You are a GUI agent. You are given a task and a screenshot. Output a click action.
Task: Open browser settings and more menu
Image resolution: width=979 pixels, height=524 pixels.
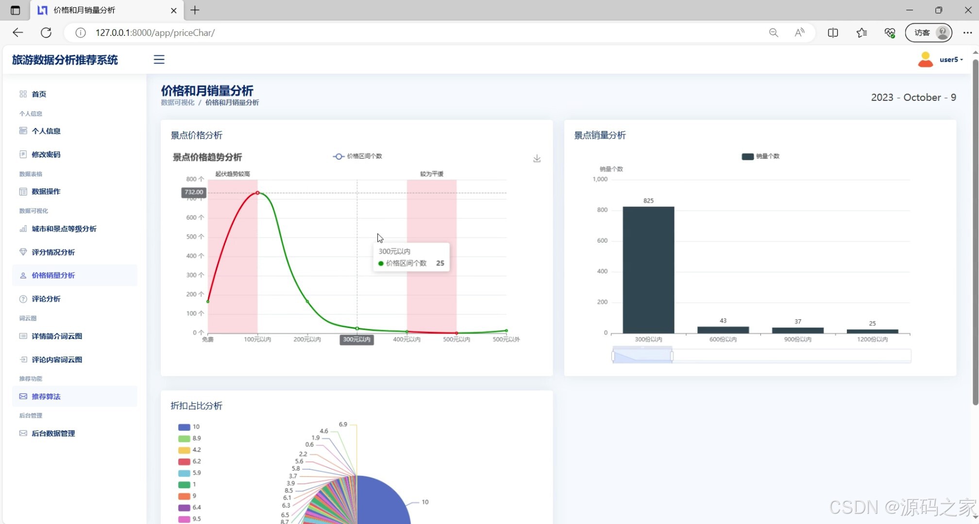(967, 33)
